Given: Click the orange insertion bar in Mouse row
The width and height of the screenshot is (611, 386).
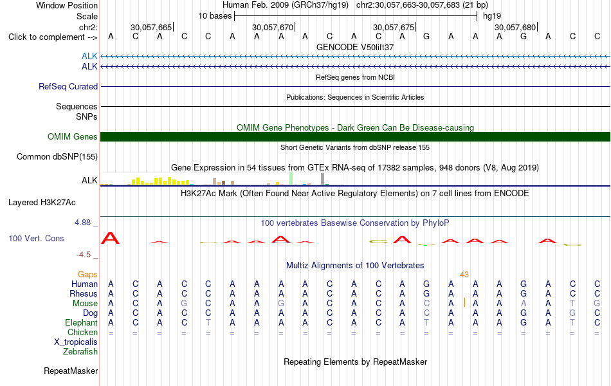Looking at the screenshot, I should pos(464,302).
